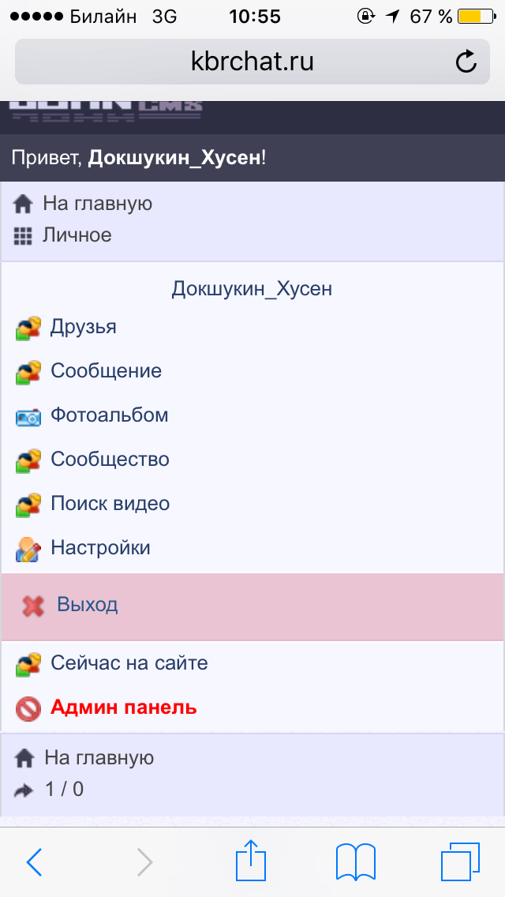Go to the Сообщество section
This screenshot has width=505, height=897.
[x=110, y=460]
